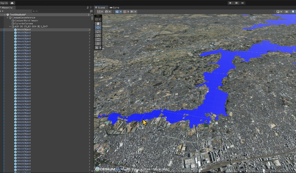Click the Sign in button
The image size is (296, 173).
pyautogui.click(x=4, y=3)
